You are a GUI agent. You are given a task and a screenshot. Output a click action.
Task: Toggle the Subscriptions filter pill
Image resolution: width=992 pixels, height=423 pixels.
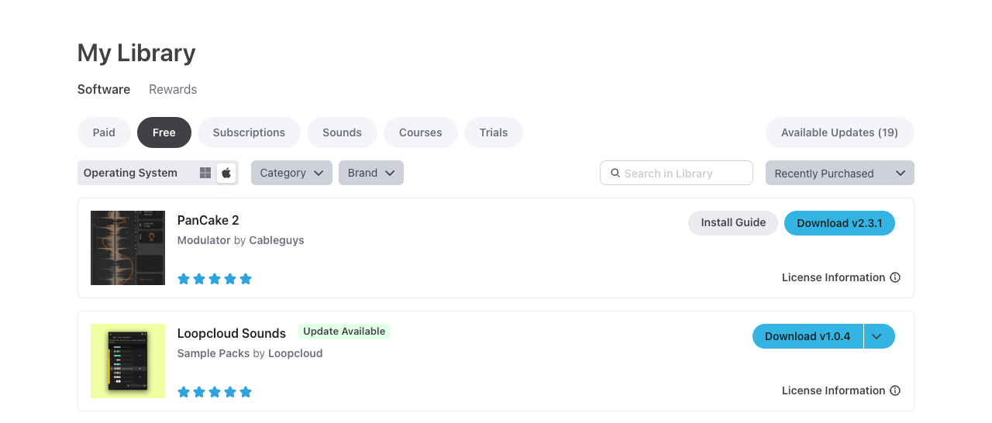[x=249, y=132]
